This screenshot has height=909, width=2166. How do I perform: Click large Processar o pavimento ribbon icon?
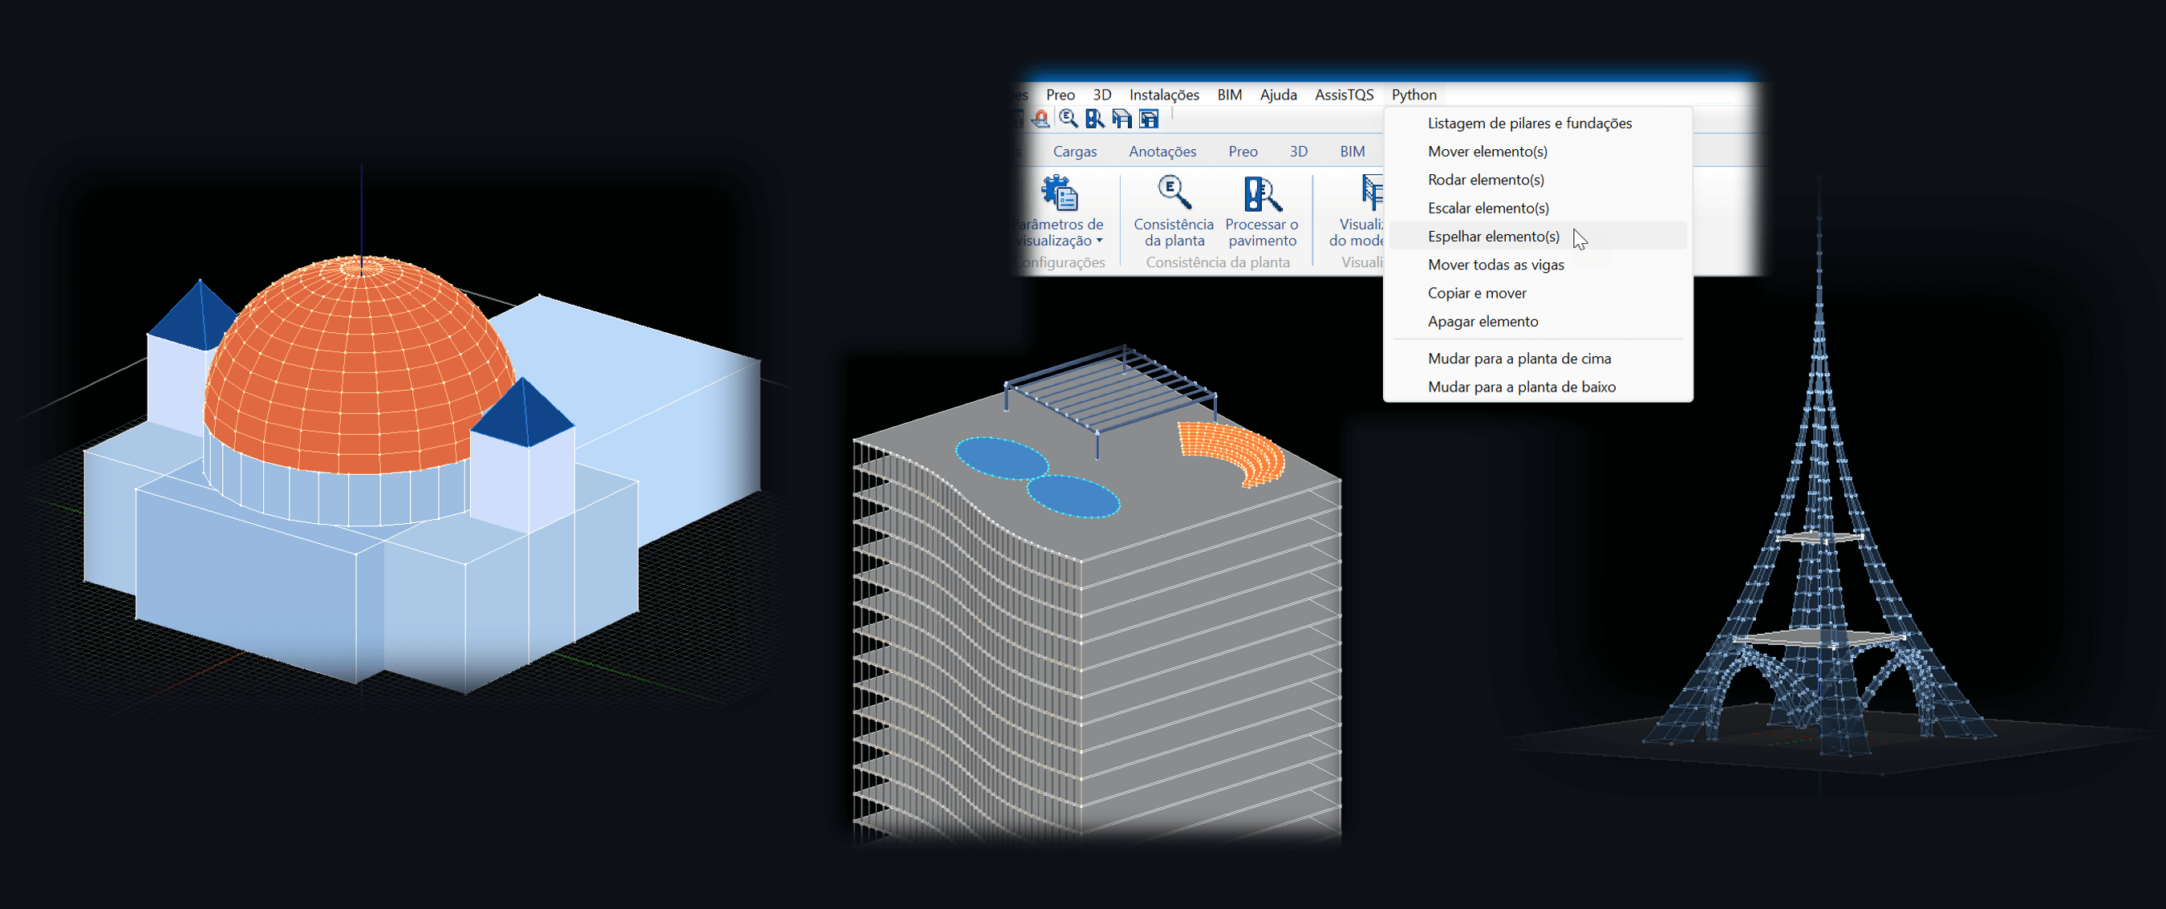[x=1261, y=194]
